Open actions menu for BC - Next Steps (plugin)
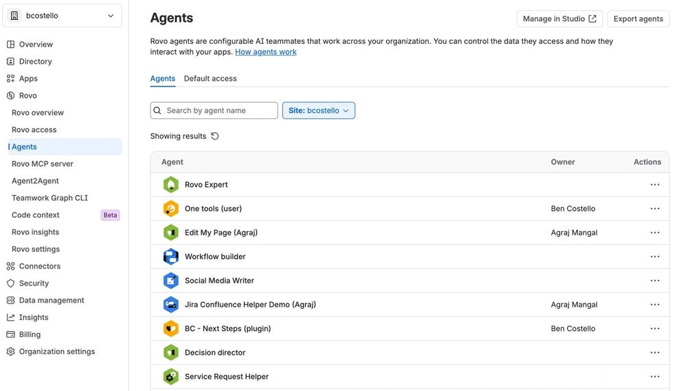The image size is (683, 391). [x=655, y=328]
